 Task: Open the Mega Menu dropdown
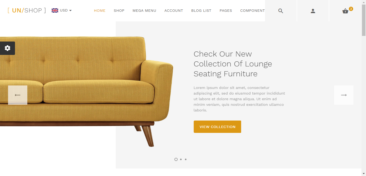[x=144, y=11]
